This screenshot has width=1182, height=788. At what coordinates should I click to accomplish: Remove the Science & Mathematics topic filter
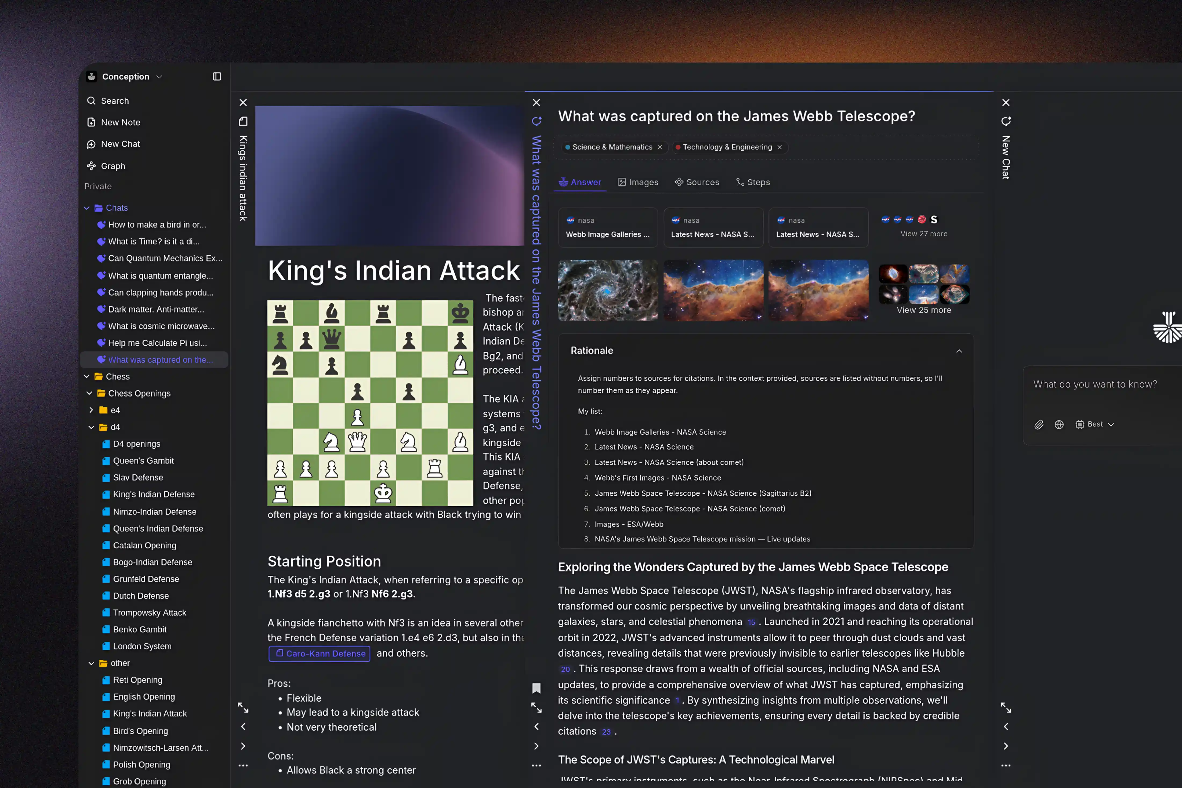[x=660, y=147]
